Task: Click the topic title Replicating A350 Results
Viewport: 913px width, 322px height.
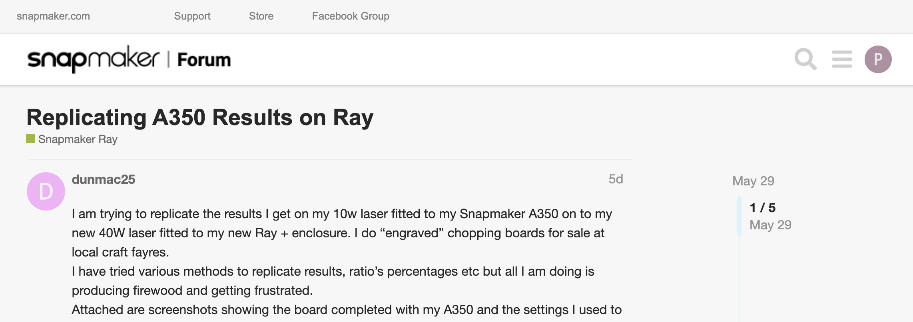Action: (x=200, y=117)
